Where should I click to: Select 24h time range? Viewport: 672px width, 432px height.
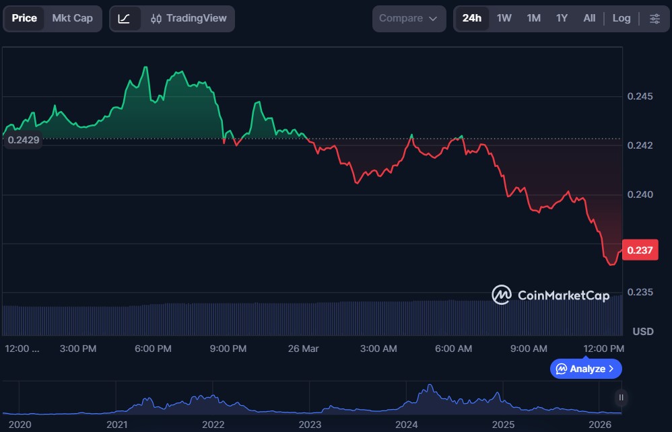point(472,18)
